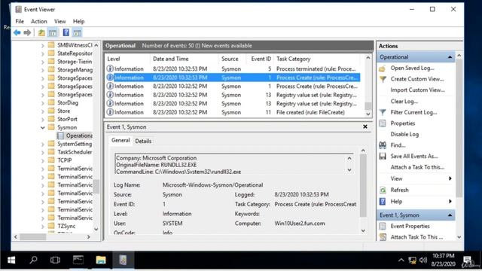The image size is (482, 271).
Task: Click the Find binoculars icon
Action: 383,145
